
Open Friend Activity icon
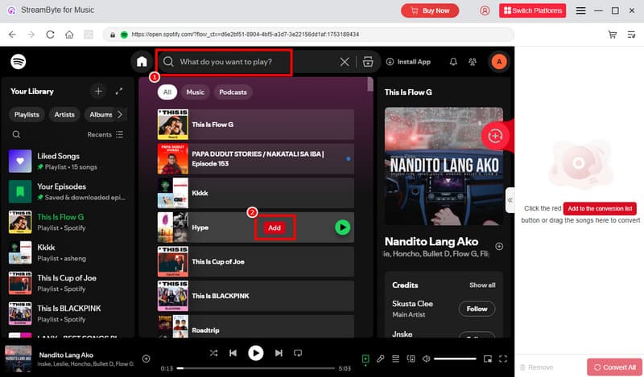473,62
